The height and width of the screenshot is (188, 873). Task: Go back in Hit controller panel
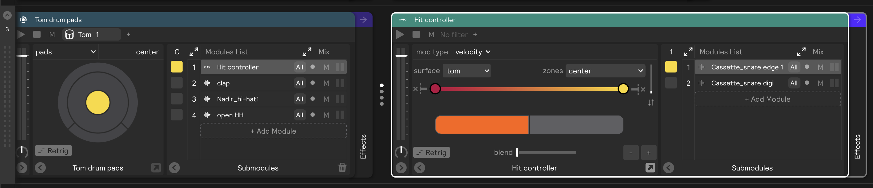click(x=420, y=168)
